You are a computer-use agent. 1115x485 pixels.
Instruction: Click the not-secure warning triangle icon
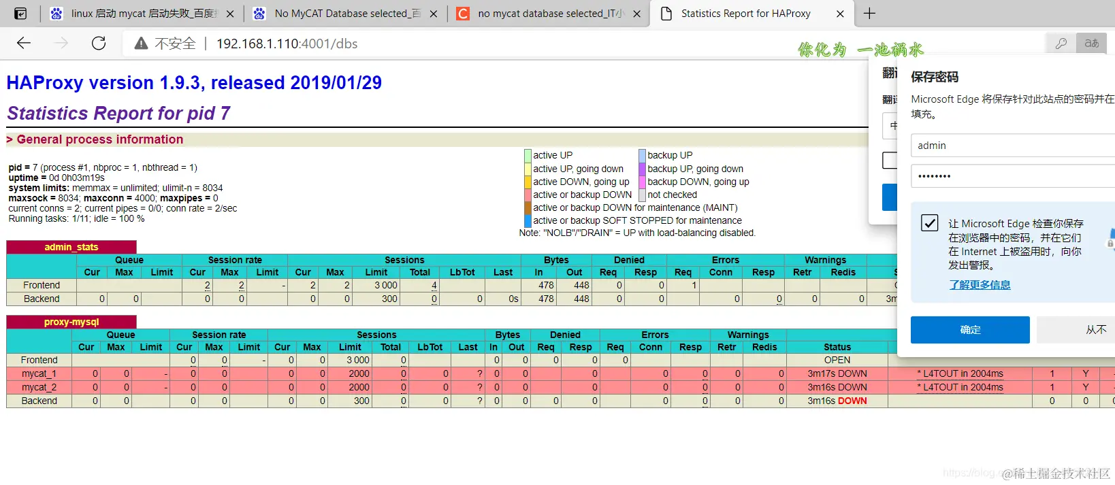pos(141,44)
